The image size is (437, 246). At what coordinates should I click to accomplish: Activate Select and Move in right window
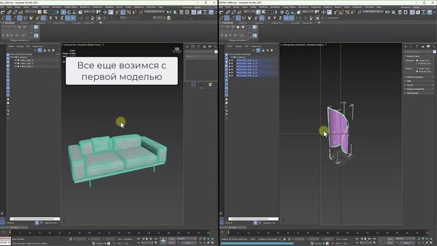282,12
